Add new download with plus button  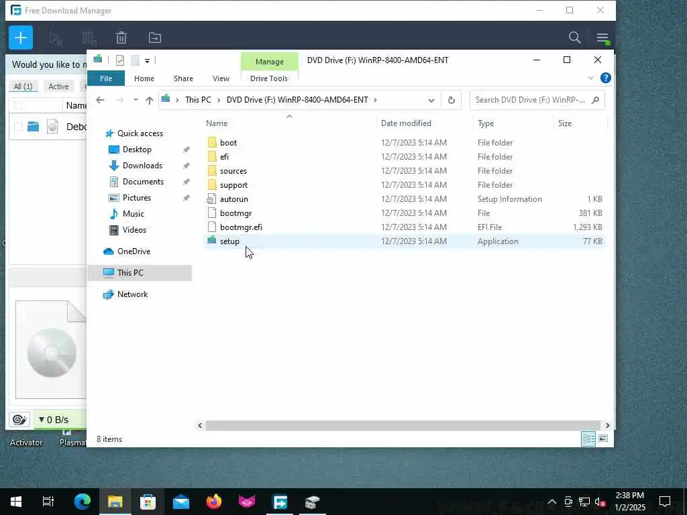click(21, 38)
